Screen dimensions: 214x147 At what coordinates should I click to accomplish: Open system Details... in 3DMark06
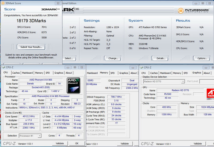point(161,58)
